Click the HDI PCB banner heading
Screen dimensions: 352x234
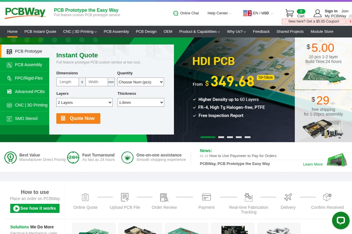pyautogui.click(x=214, y=61)
